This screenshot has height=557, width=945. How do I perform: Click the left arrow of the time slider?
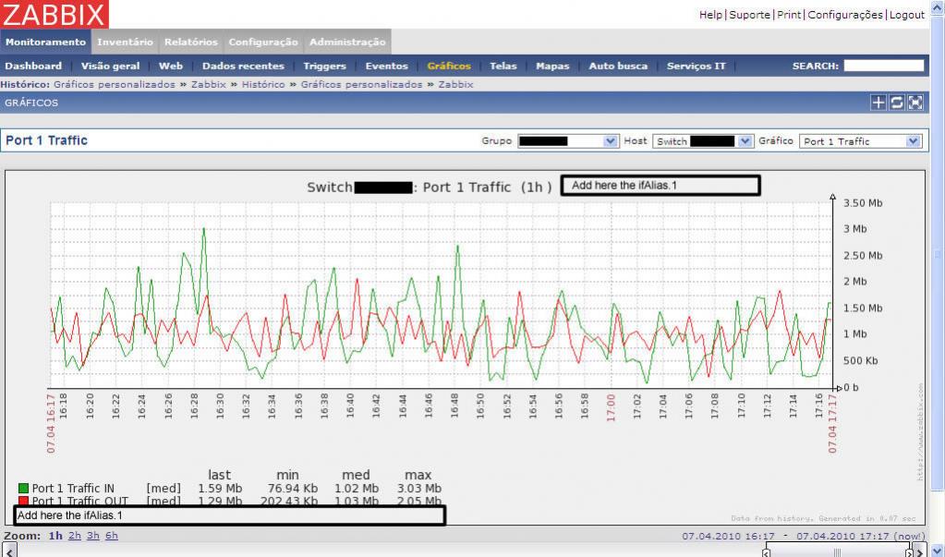point(766,551)
